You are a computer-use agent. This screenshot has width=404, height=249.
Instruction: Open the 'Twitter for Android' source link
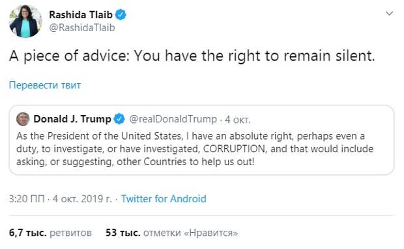164,199
